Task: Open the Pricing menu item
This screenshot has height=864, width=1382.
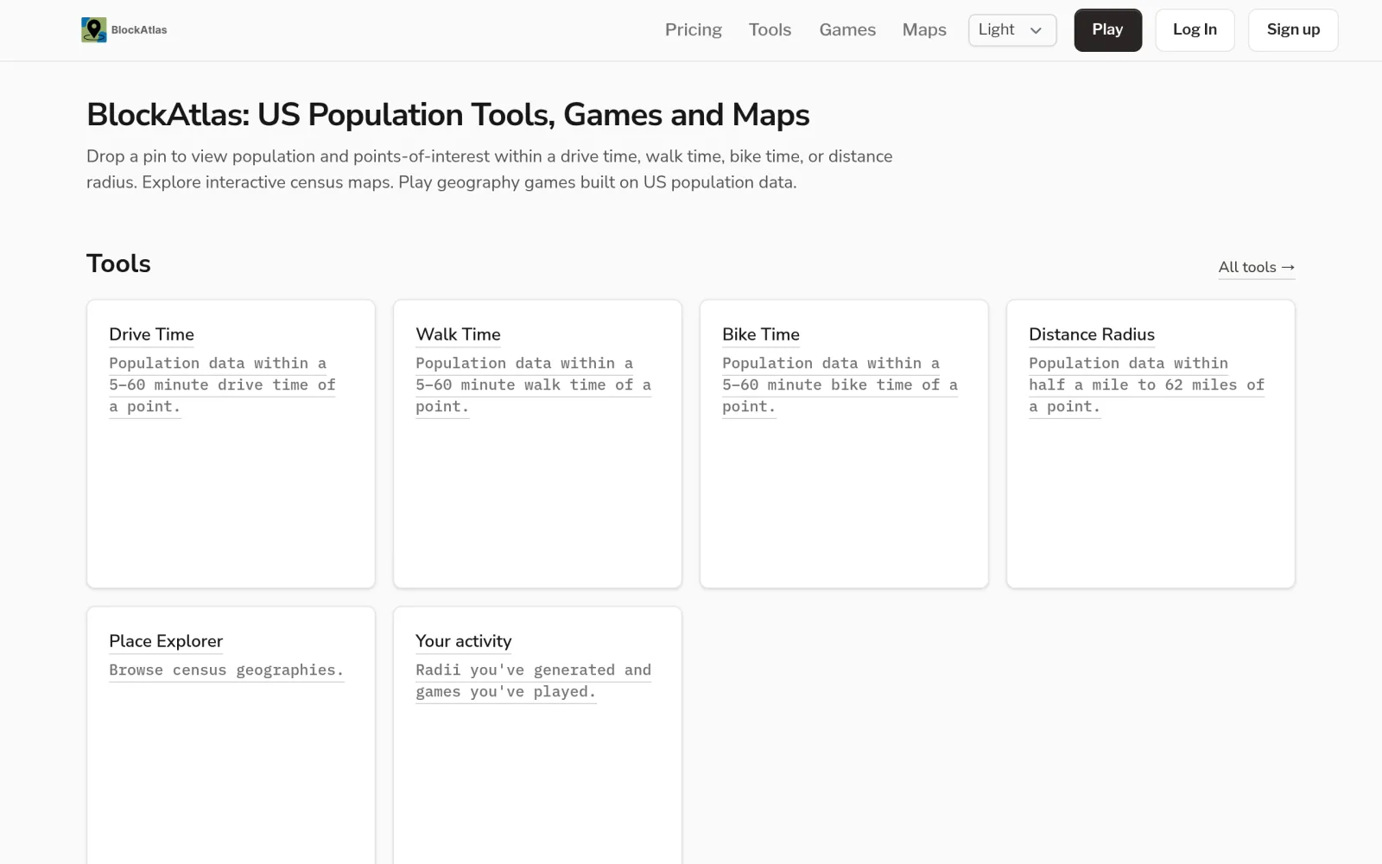Action: pos(694,30)
